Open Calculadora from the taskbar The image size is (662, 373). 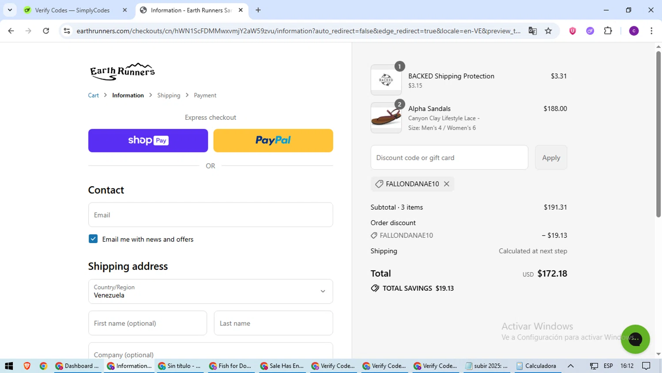[x=537, y=366]
